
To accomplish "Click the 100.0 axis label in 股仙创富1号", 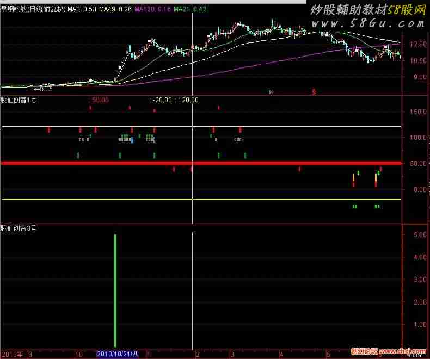I will [418, 137].
